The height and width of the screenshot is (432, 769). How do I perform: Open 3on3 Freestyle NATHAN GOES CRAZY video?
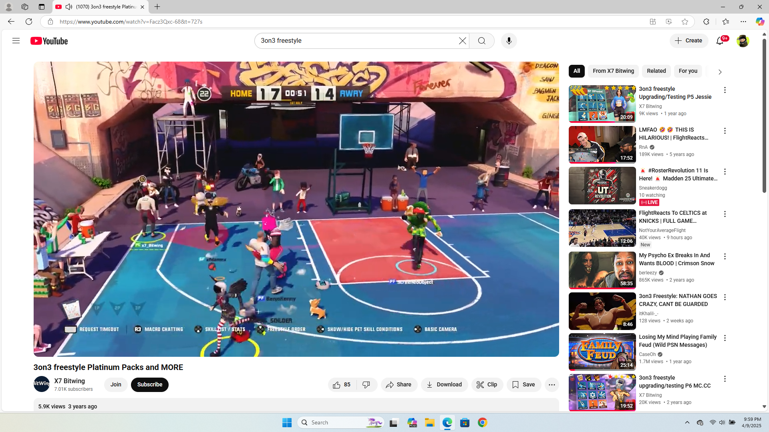coord(678,300)
